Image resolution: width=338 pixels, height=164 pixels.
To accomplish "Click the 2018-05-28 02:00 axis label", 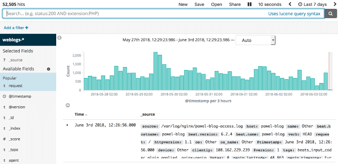I will click(x=104, y=94).
